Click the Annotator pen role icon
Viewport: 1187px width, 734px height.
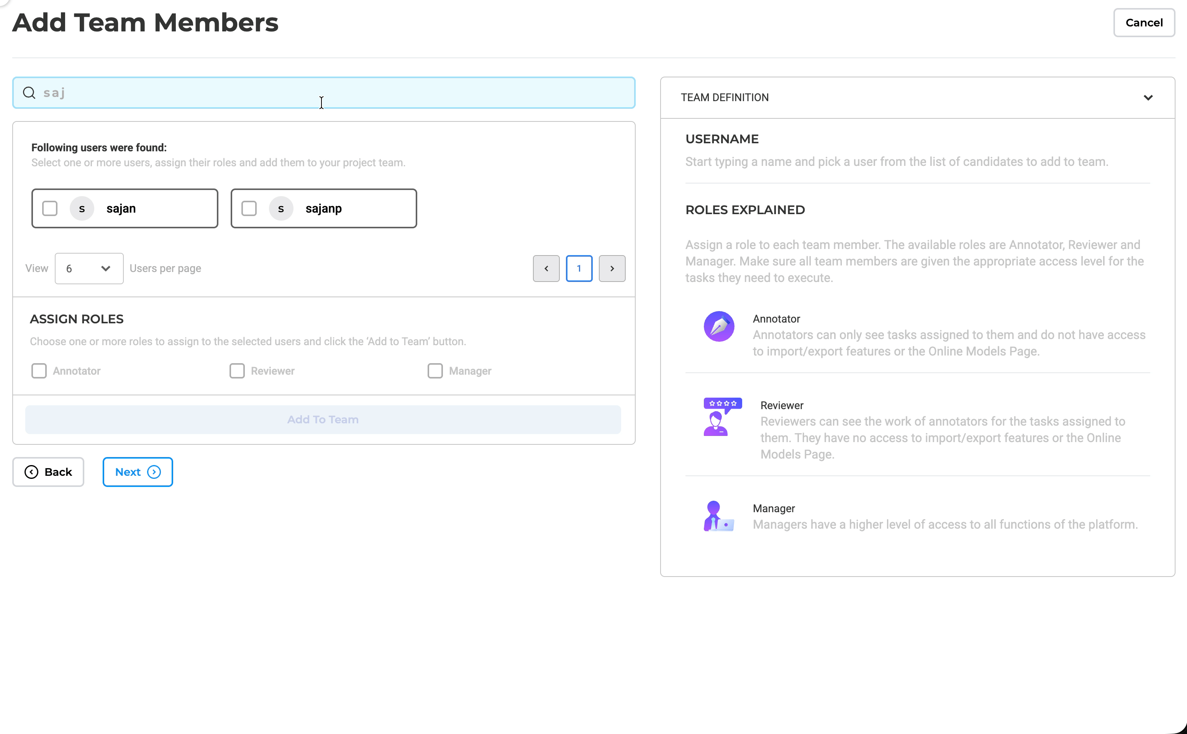point(718,326)
